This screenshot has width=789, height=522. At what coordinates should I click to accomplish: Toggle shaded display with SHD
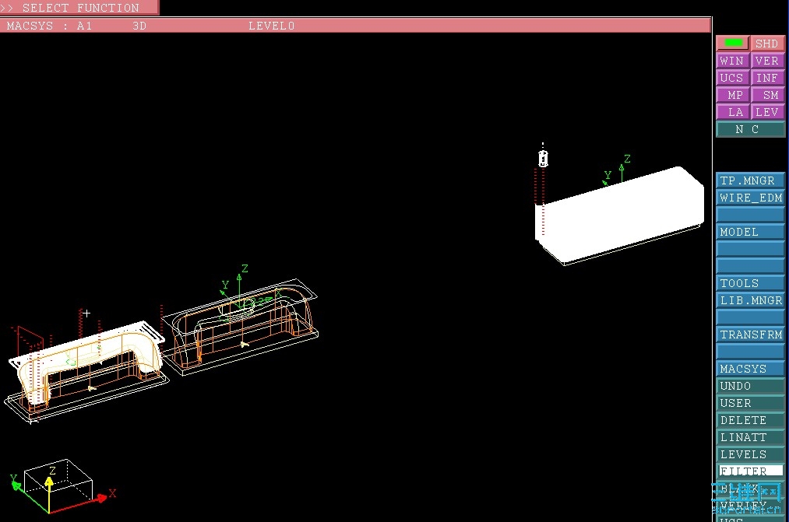click(767, 44)
